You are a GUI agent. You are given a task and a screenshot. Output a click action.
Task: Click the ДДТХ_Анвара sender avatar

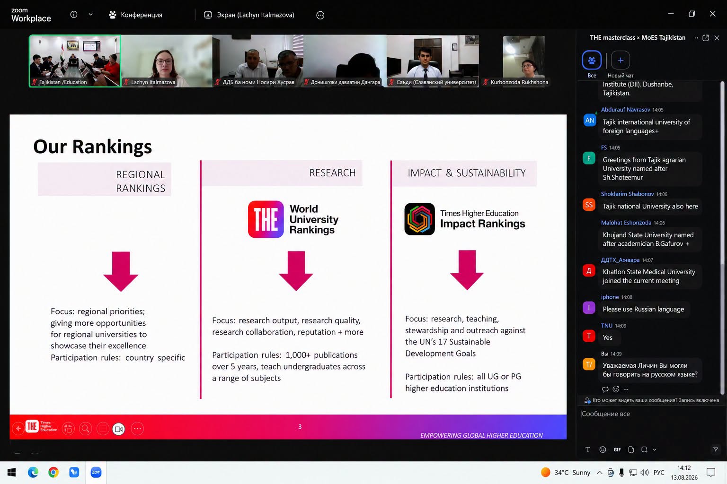coord(589,271)
